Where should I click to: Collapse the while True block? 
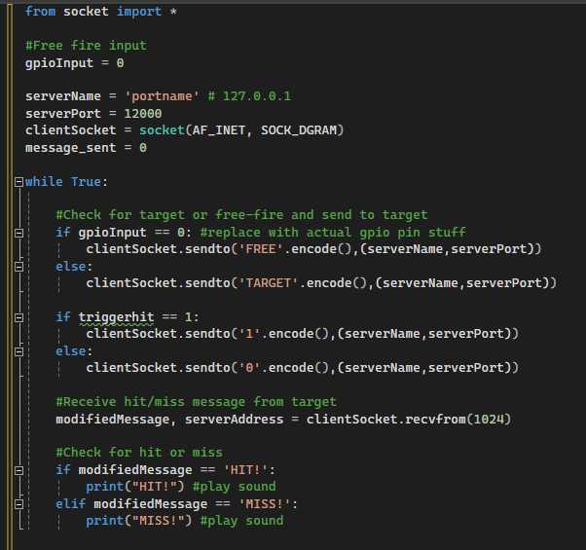(18, 182)
